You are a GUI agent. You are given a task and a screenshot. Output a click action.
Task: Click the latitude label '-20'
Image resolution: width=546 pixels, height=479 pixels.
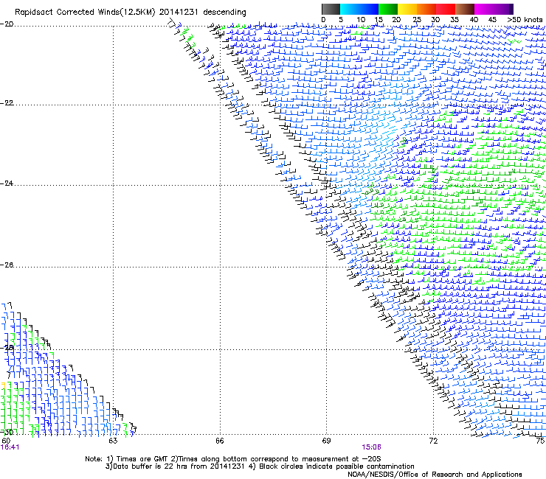click(7, 24)
